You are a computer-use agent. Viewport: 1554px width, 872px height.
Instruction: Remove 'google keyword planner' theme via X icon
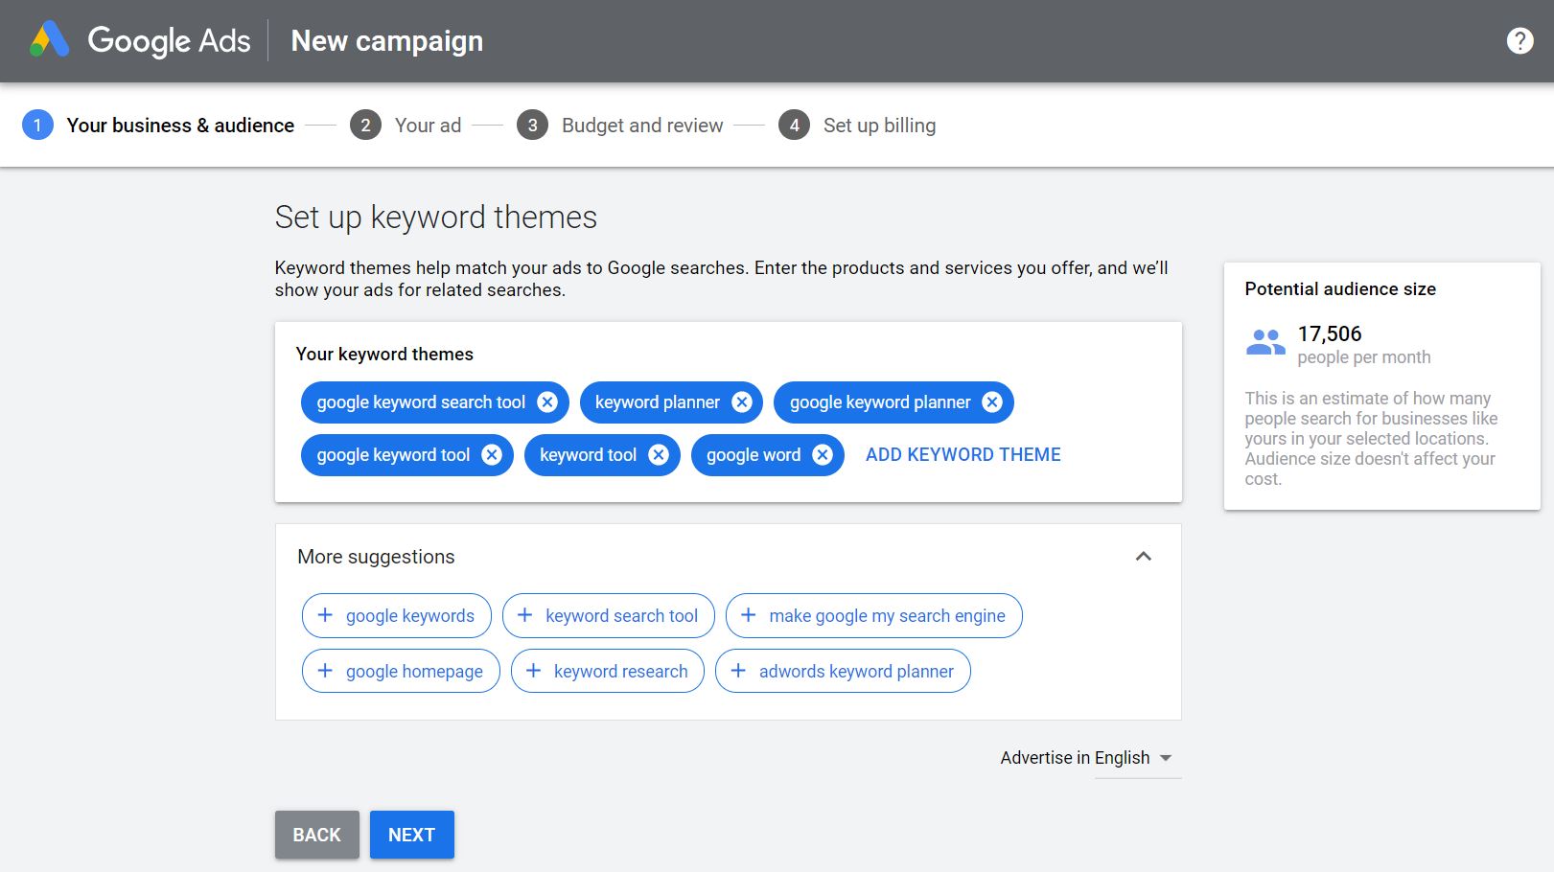tap(992, 402)
